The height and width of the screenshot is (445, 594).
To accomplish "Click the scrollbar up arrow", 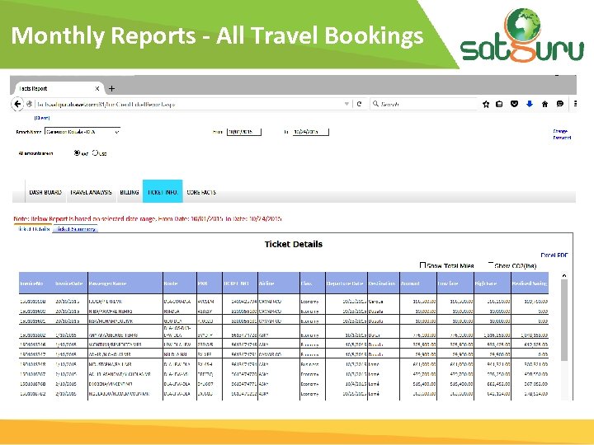I will point(564,275).
